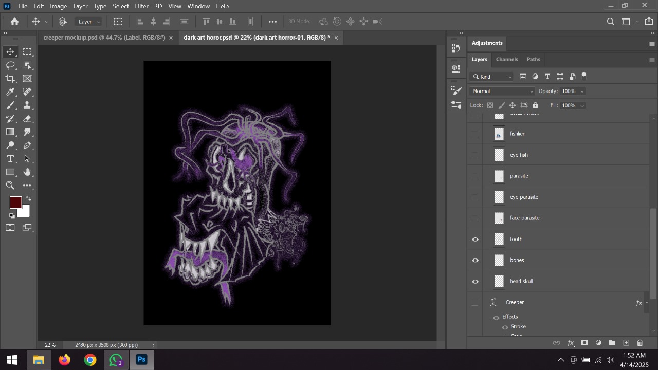658x370 pixels.
Task: Open the tool preset picker arrow
Action: tap(46, 22)
